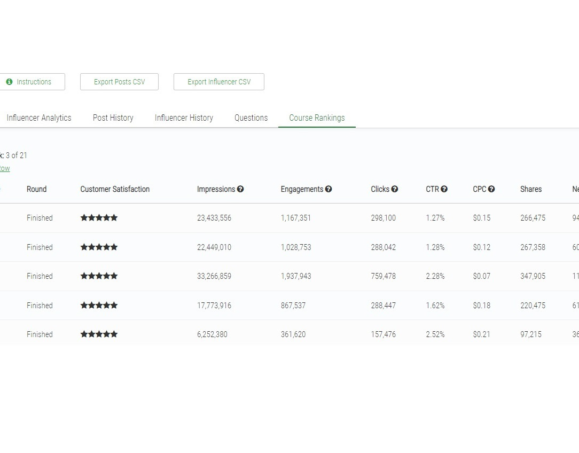Click the CTR help question icon

444,189
